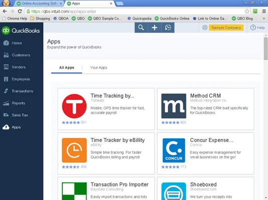The width and height of the screenshot is (268, 200).
Task: Click the Sample Company button
Action: 226,27
